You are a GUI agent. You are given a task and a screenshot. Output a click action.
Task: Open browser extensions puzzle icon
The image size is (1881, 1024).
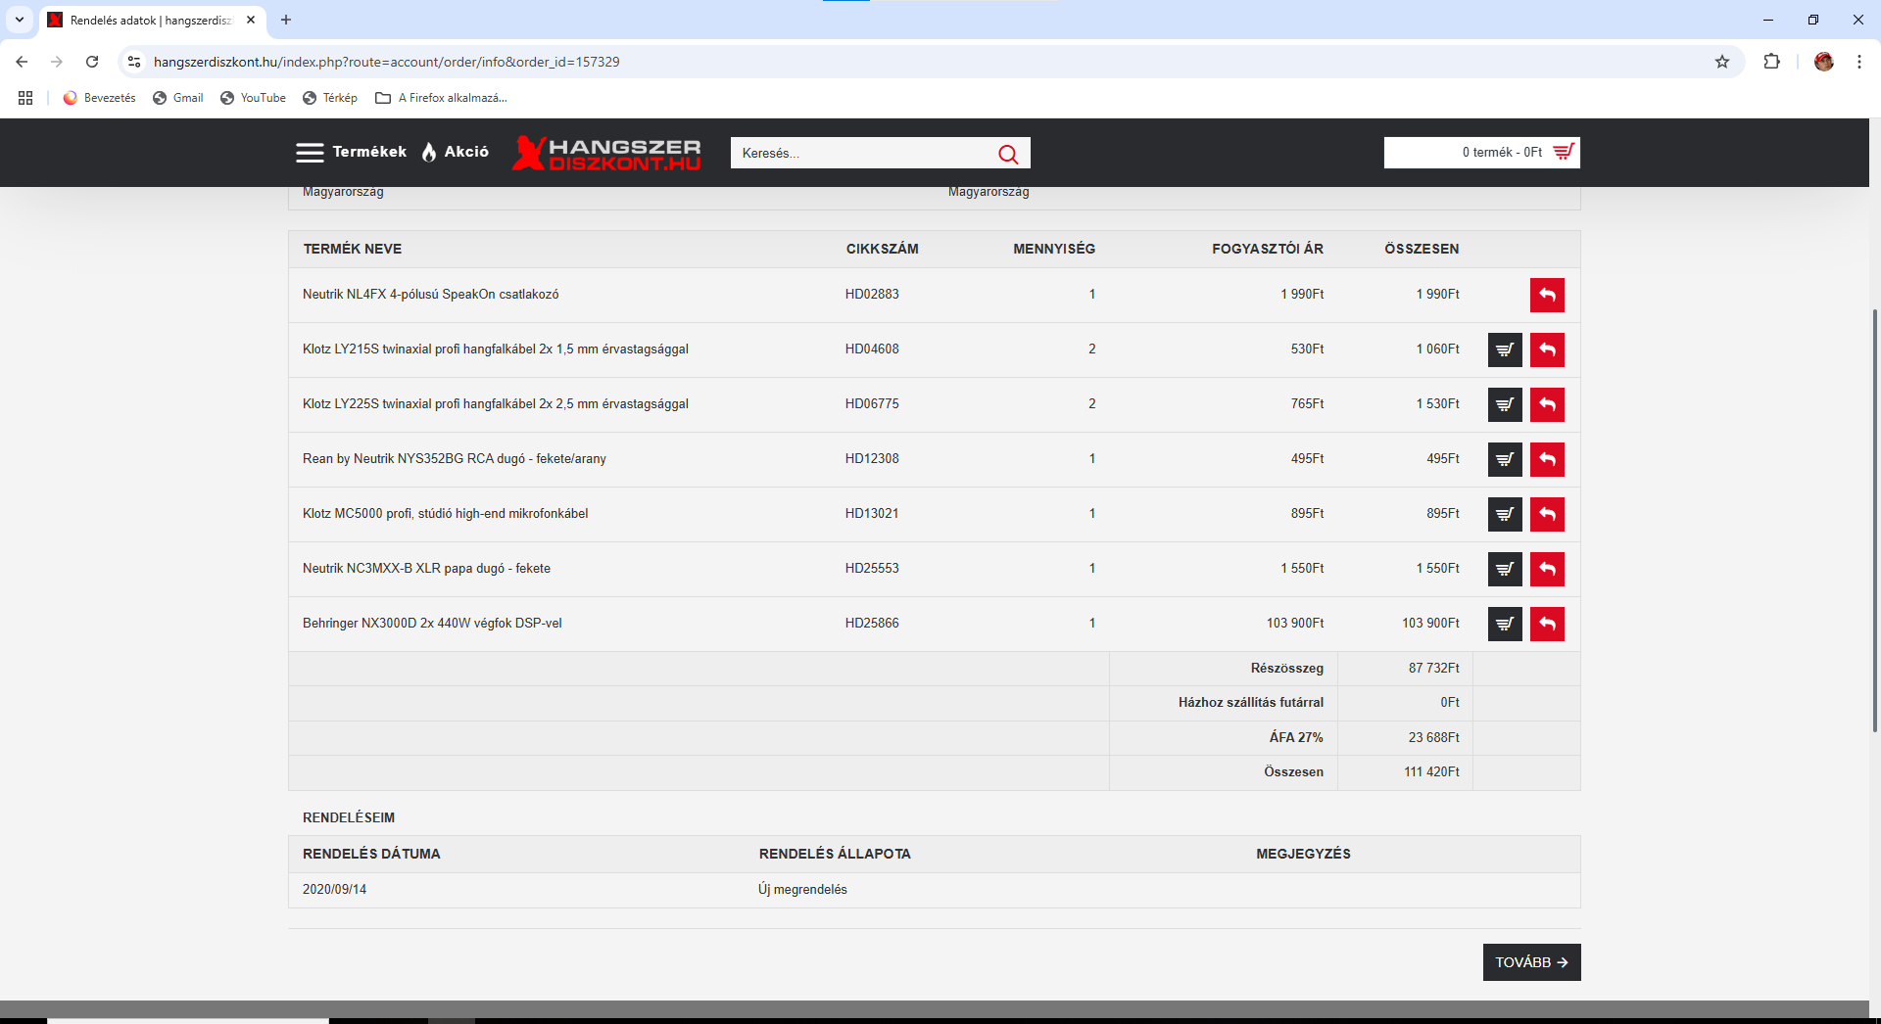(1771, 62)
